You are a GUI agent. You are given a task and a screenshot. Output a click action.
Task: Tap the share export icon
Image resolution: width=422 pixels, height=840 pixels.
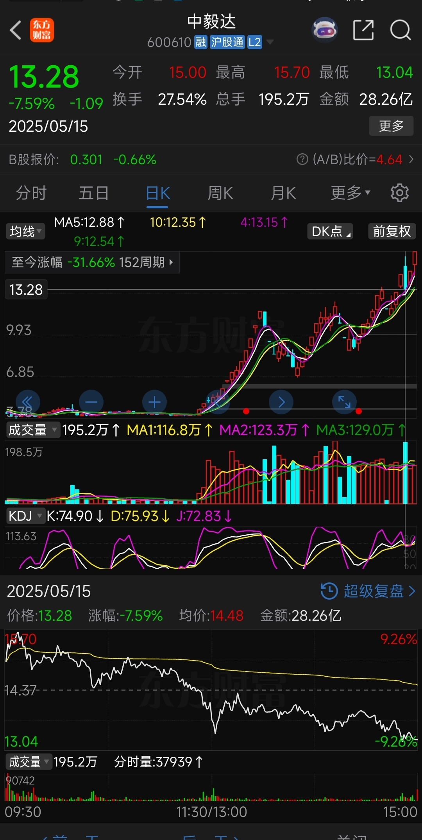(x=363, y=30)
